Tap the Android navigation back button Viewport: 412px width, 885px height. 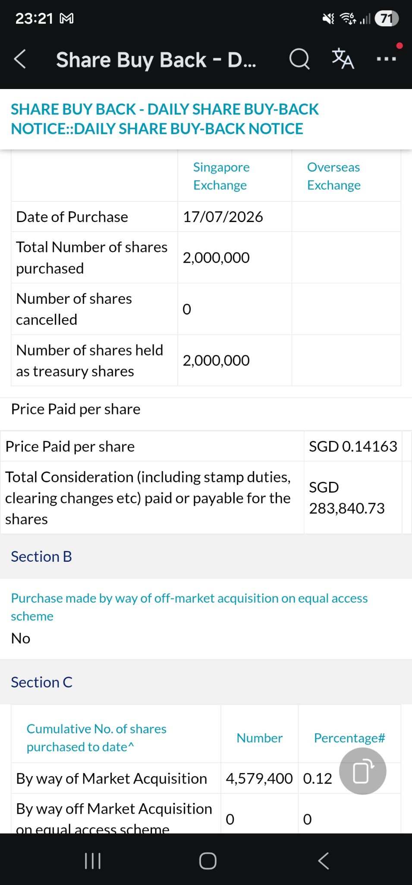[x=323, y=861]
